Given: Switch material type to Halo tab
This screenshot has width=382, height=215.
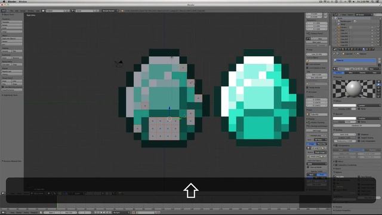Looking at the screenshot, I should tap(374, 73).
